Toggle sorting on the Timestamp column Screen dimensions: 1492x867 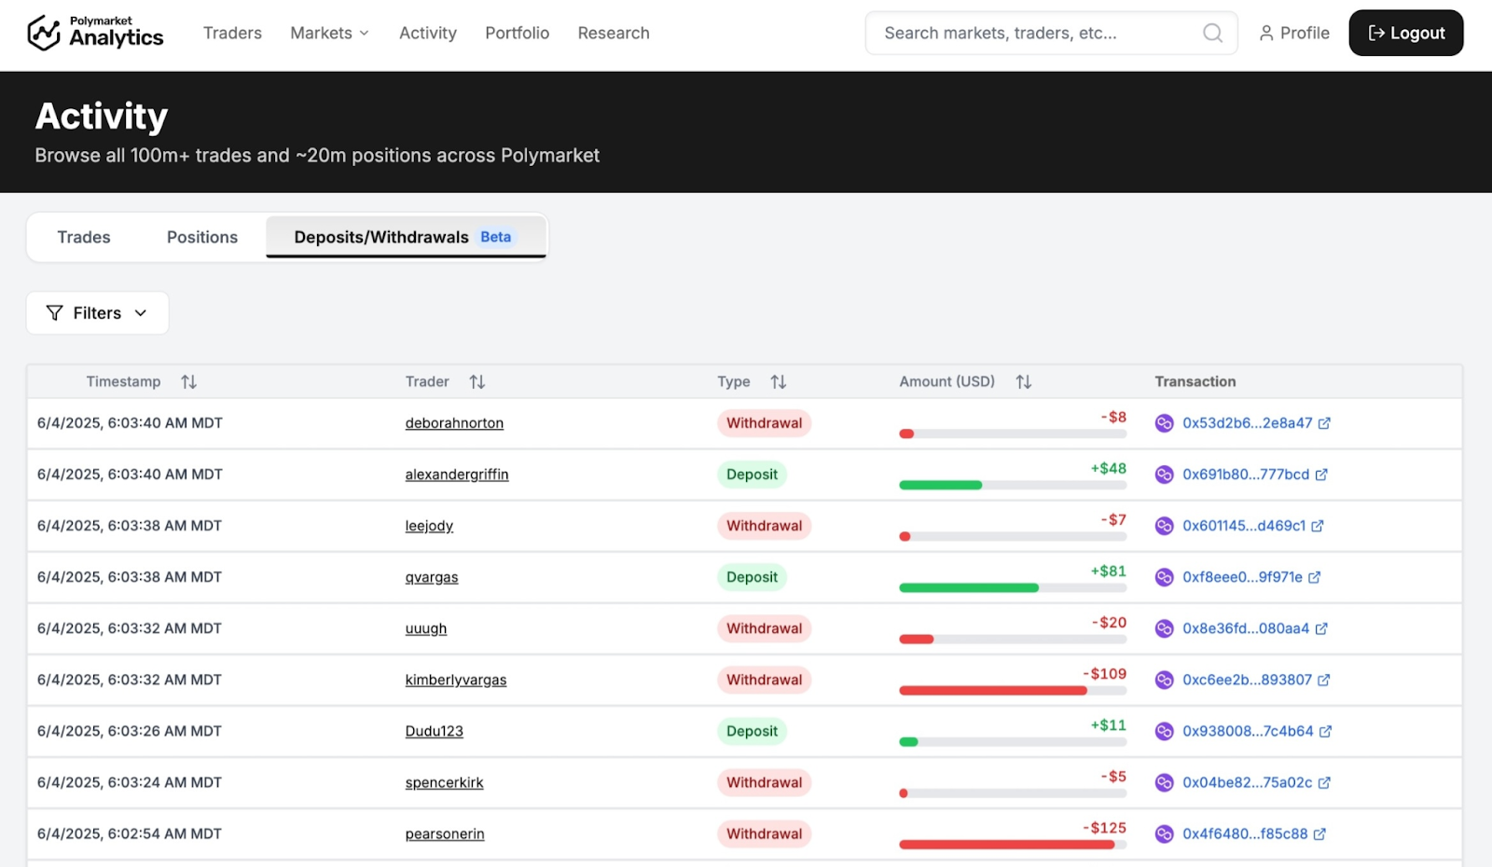[x=188, y=381]
